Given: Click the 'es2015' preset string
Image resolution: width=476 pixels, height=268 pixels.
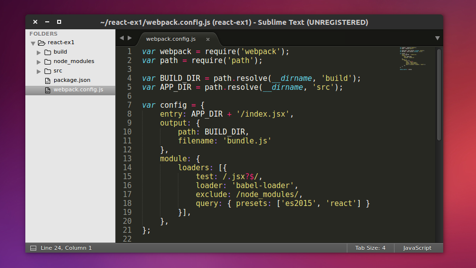Looking at the screenshot, I should pyautogui.click(x=299, y=203).
